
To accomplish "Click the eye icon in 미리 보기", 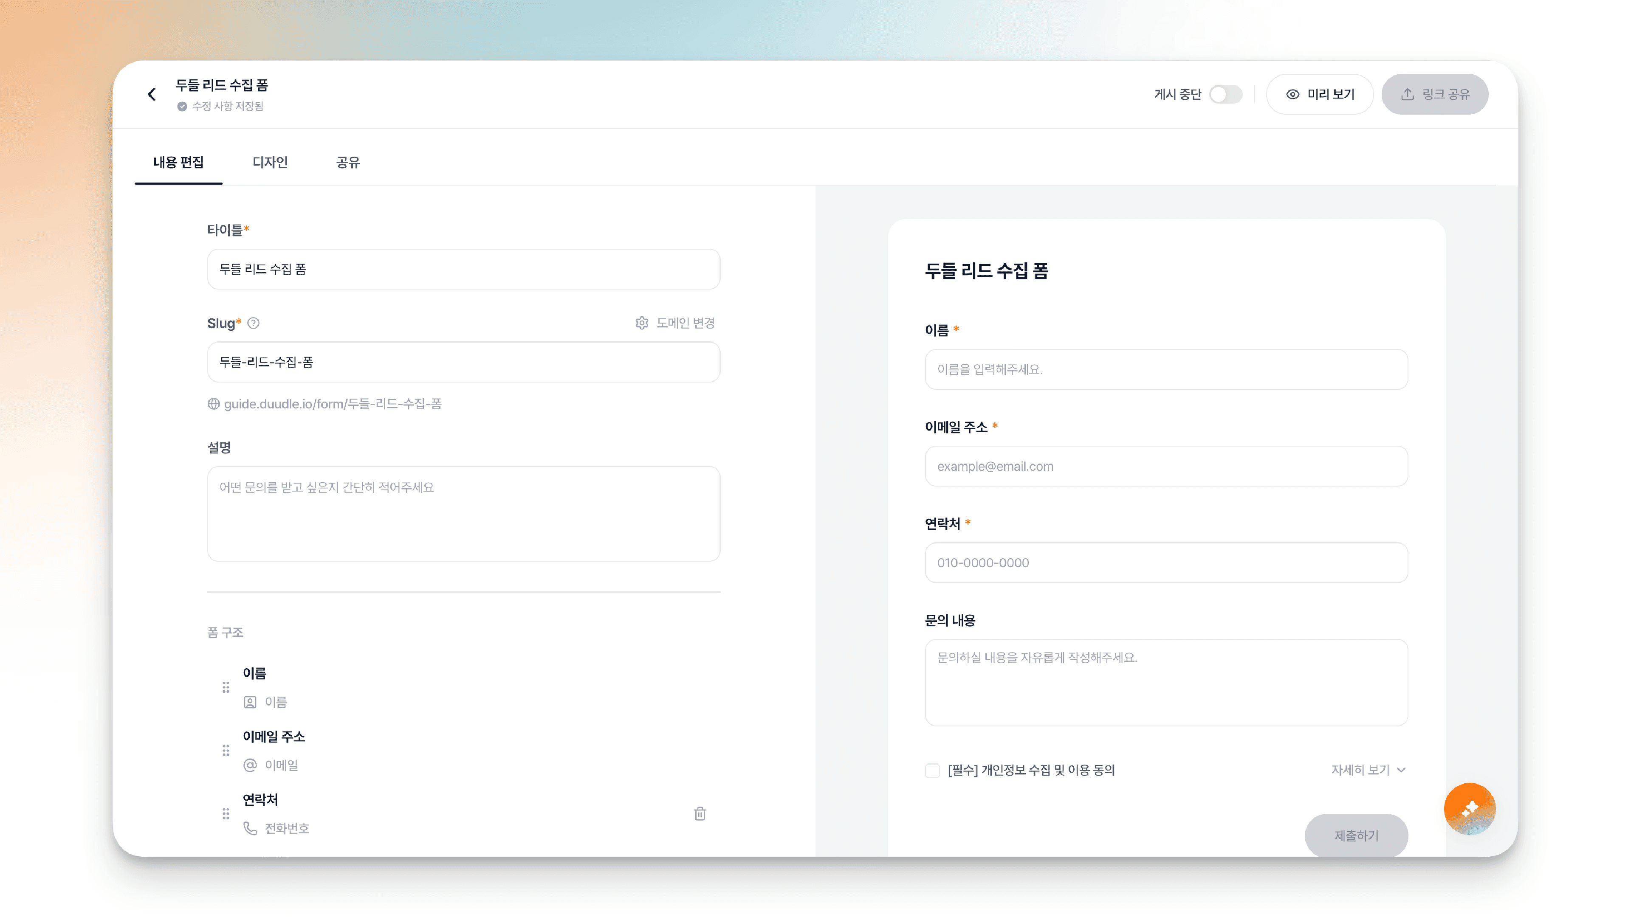I will [x=1292, y=94].
